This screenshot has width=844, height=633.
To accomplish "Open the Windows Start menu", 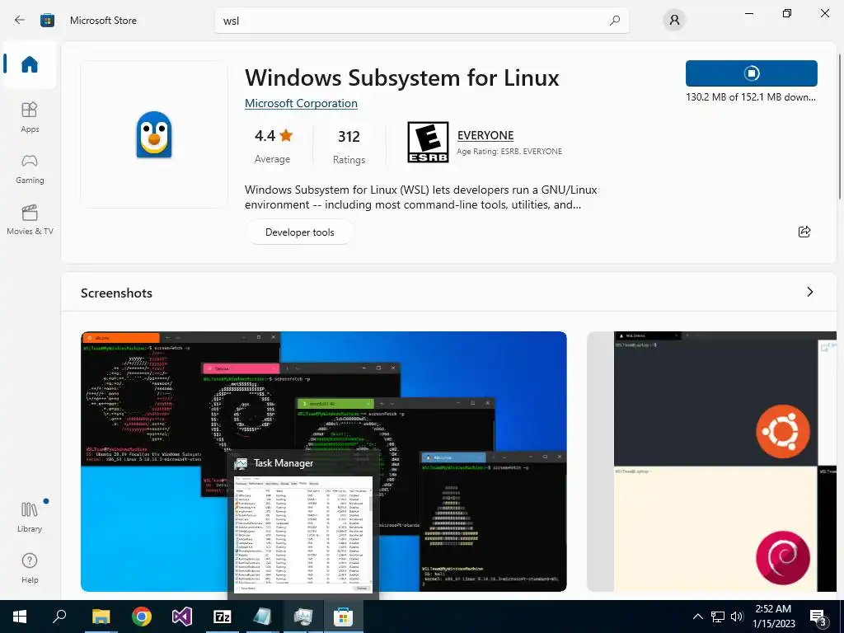I will pyautogui.click(x=20, y=617).
